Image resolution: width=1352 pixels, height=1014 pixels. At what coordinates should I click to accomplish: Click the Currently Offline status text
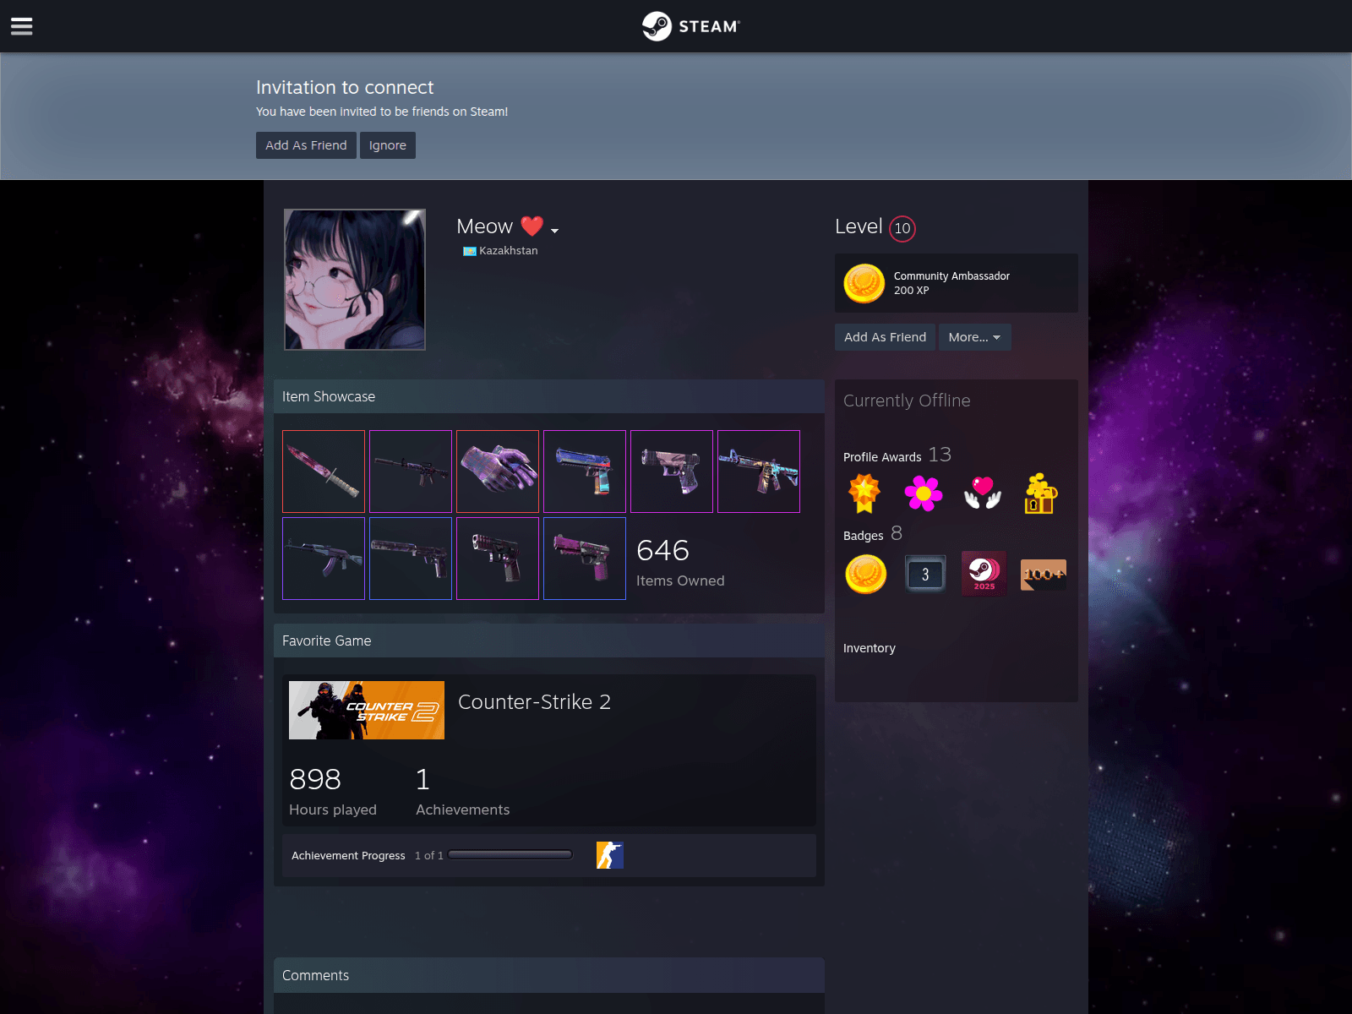tap(907, 401)
